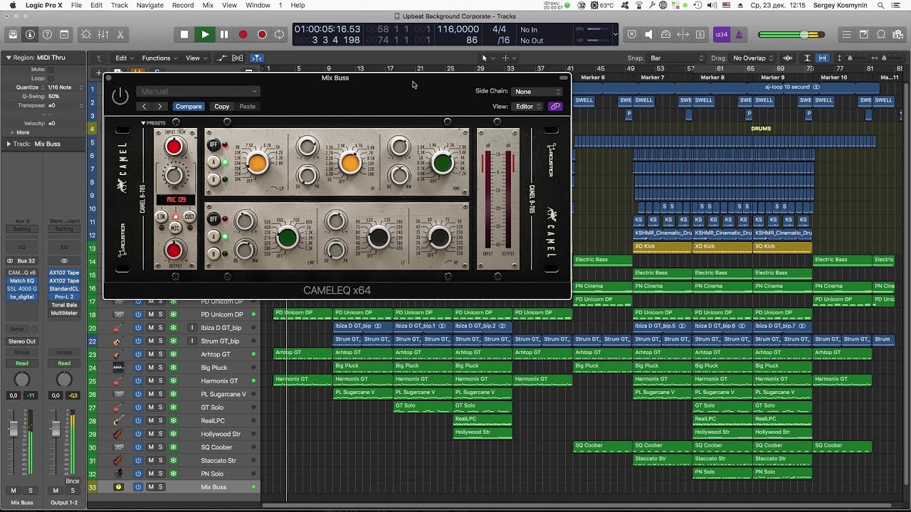Select upper EQ section A button
Viewport: 911px width, 512px height.
pos(213,162)
